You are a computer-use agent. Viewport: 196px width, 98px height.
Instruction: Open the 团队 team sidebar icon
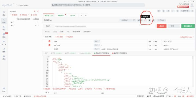(x=4, y=35)
